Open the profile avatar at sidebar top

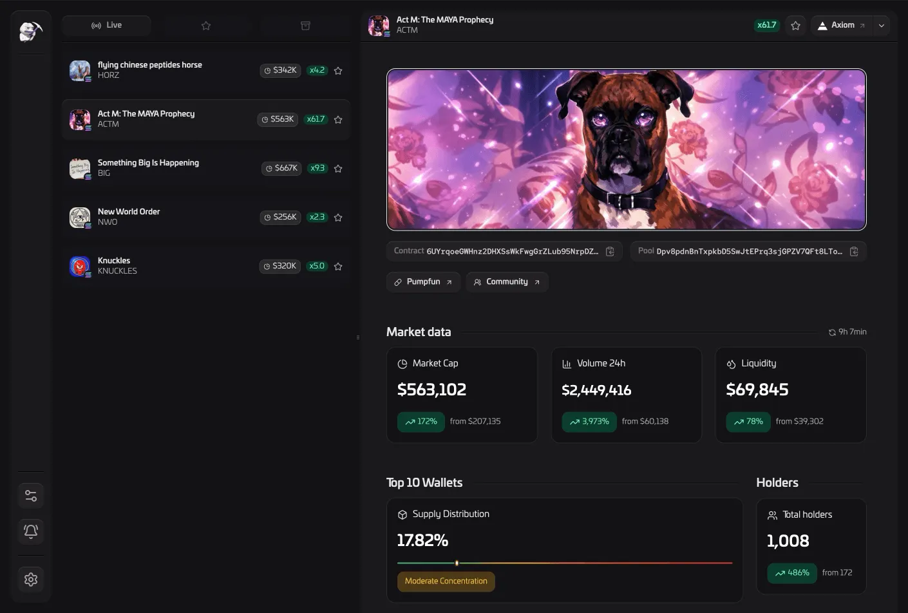tap(30, 30)
